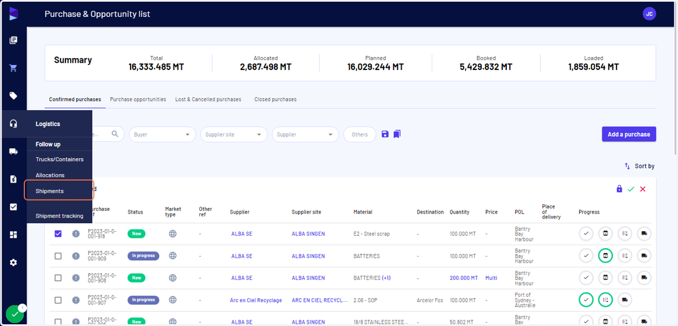
Task: Click New status badge for P2023-01-0-001-908
Action: point(136,278)
